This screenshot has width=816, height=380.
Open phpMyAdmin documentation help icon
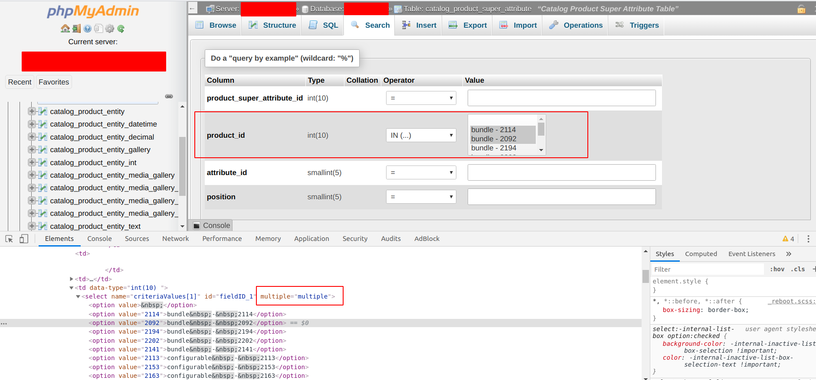[x=88, y=29]
